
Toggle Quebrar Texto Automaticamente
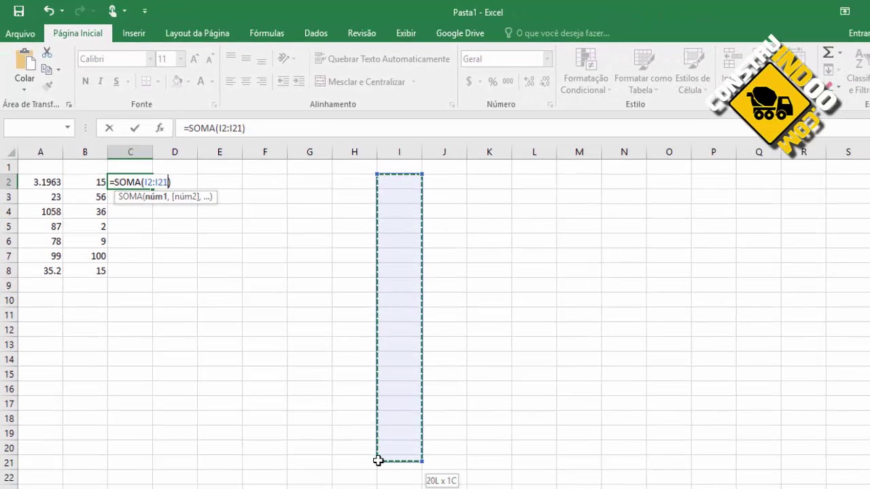click(382, 59)
